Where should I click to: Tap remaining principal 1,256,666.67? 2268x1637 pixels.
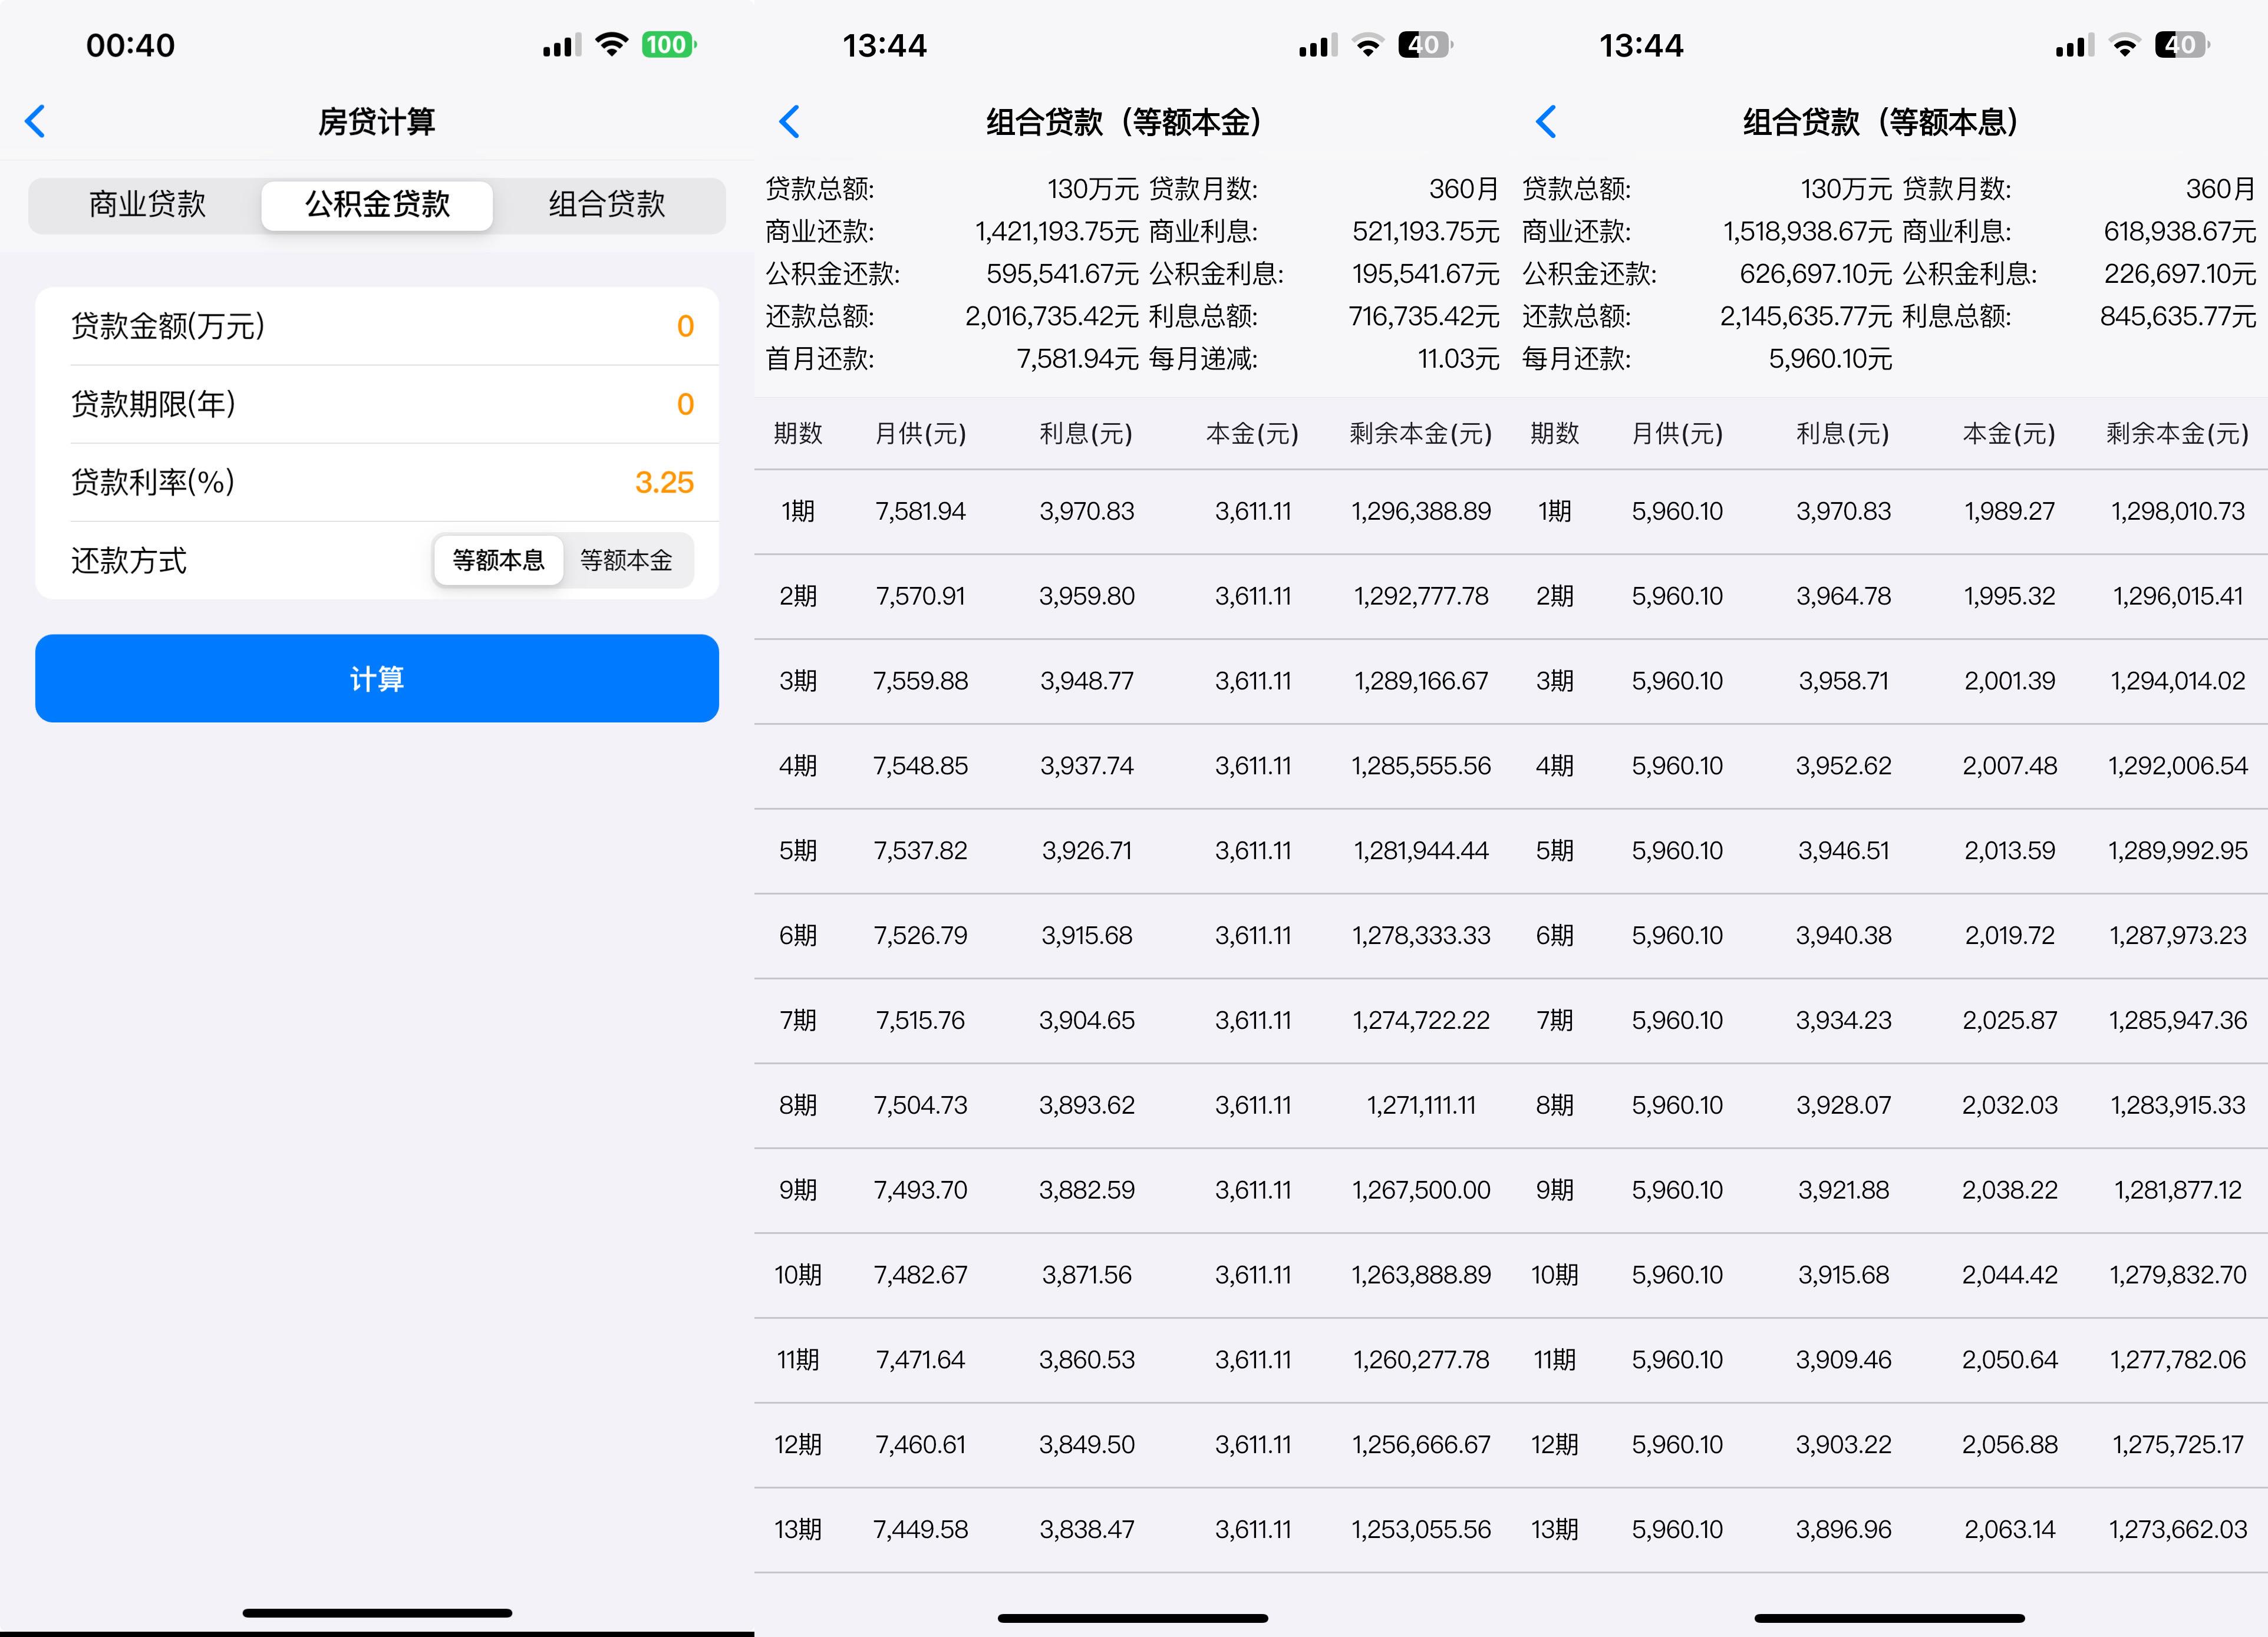coord(1421,1444)
